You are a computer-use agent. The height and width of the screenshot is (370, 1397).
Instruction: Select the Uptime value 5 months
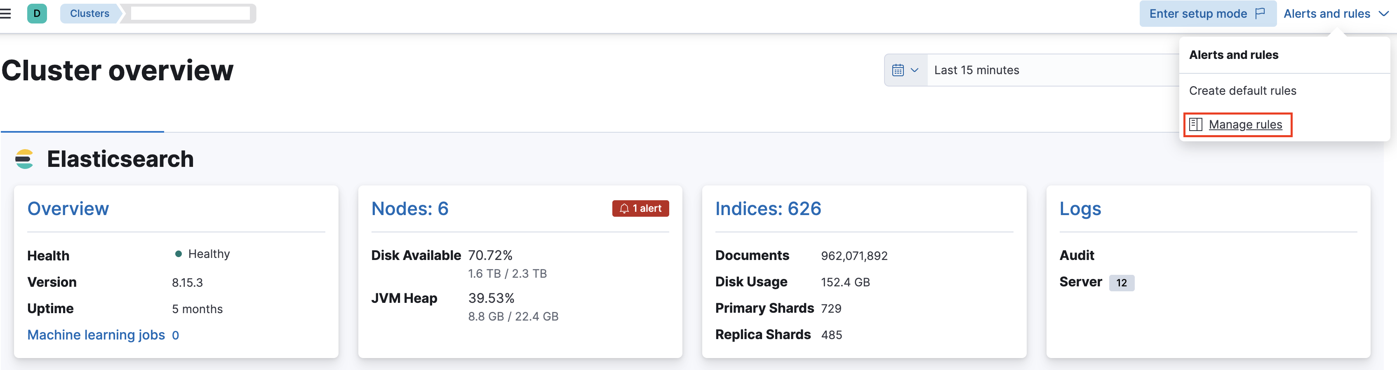coord(198,309)
